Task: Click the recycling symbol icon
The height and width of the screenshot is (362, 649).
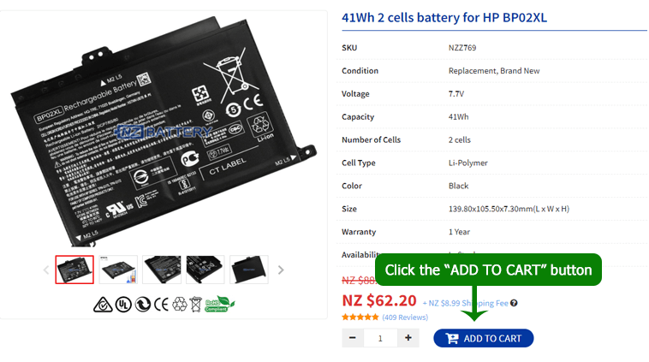Action: [180, 305]
